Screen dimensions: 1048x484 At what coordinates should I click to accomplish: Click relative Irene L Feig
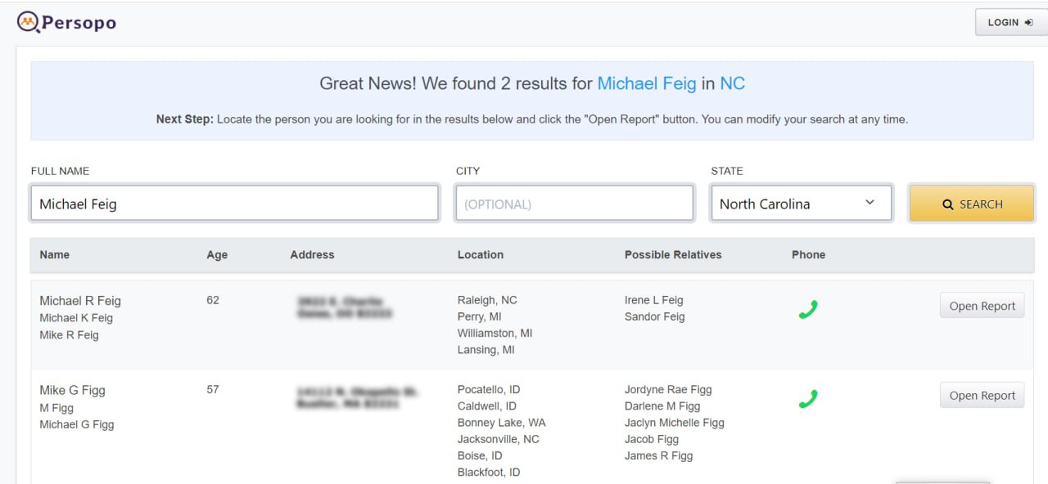(653, 300)
